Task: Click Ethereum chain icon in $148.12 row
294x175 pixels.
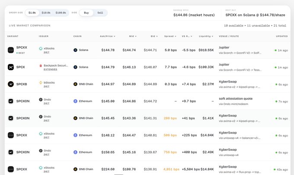Action: 75,135
